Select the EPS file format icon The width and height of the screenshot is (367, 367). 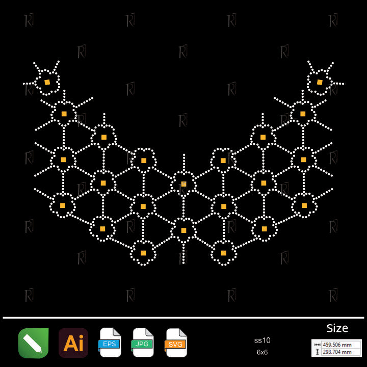[110, 343]
